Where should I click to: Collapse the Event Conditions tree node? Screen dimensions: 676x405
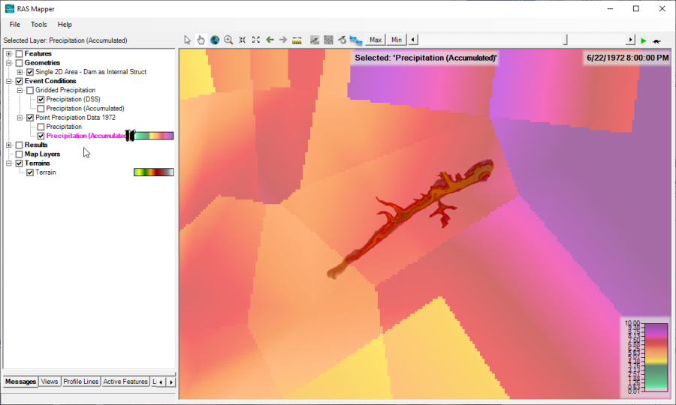pyautogui.click(x=9, y=81)
